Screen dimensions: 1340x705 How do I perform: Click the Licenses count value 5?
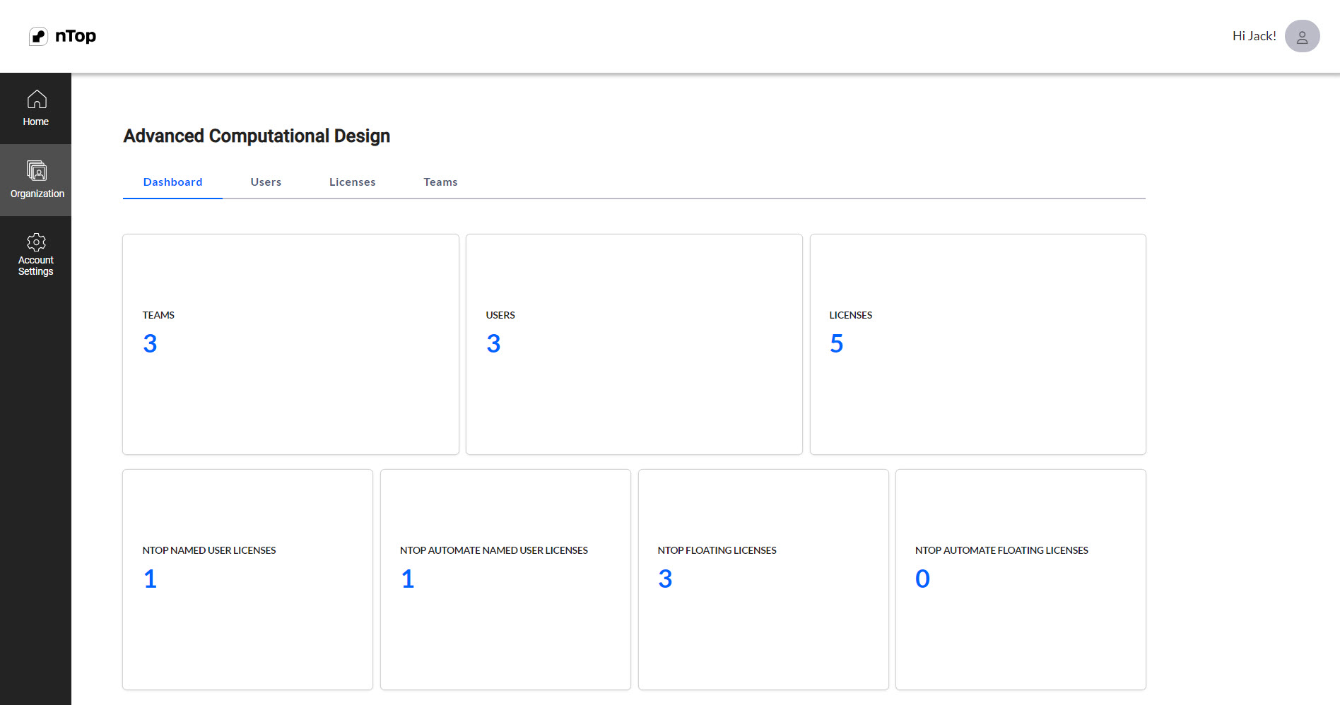pyautogui.click(x=837, y=344)
